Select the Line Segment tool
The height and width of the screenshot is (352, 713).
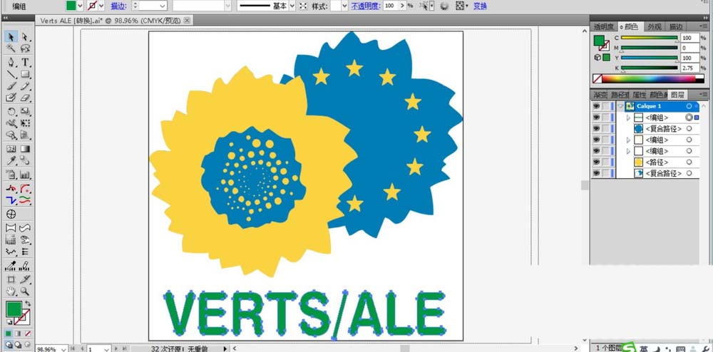point(11,74)
